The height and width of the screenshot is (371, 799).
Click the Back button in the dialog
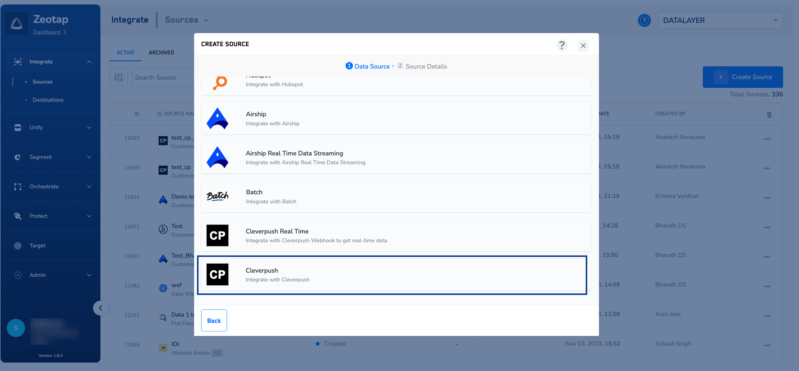[x=214, y=320]
